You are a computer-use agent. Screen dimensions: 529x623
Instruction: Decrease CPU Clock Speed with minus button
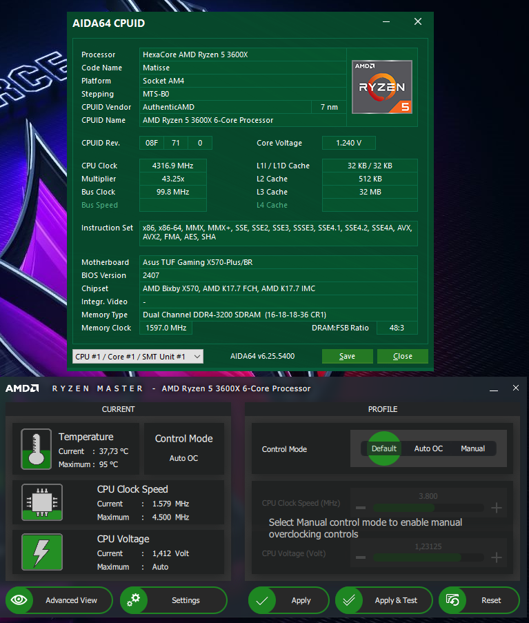click(x=361, y=507)
